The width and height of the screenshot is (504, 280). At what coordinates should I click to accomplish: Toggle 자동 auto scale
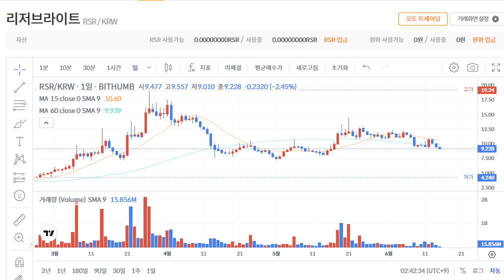tap(495, 270)
